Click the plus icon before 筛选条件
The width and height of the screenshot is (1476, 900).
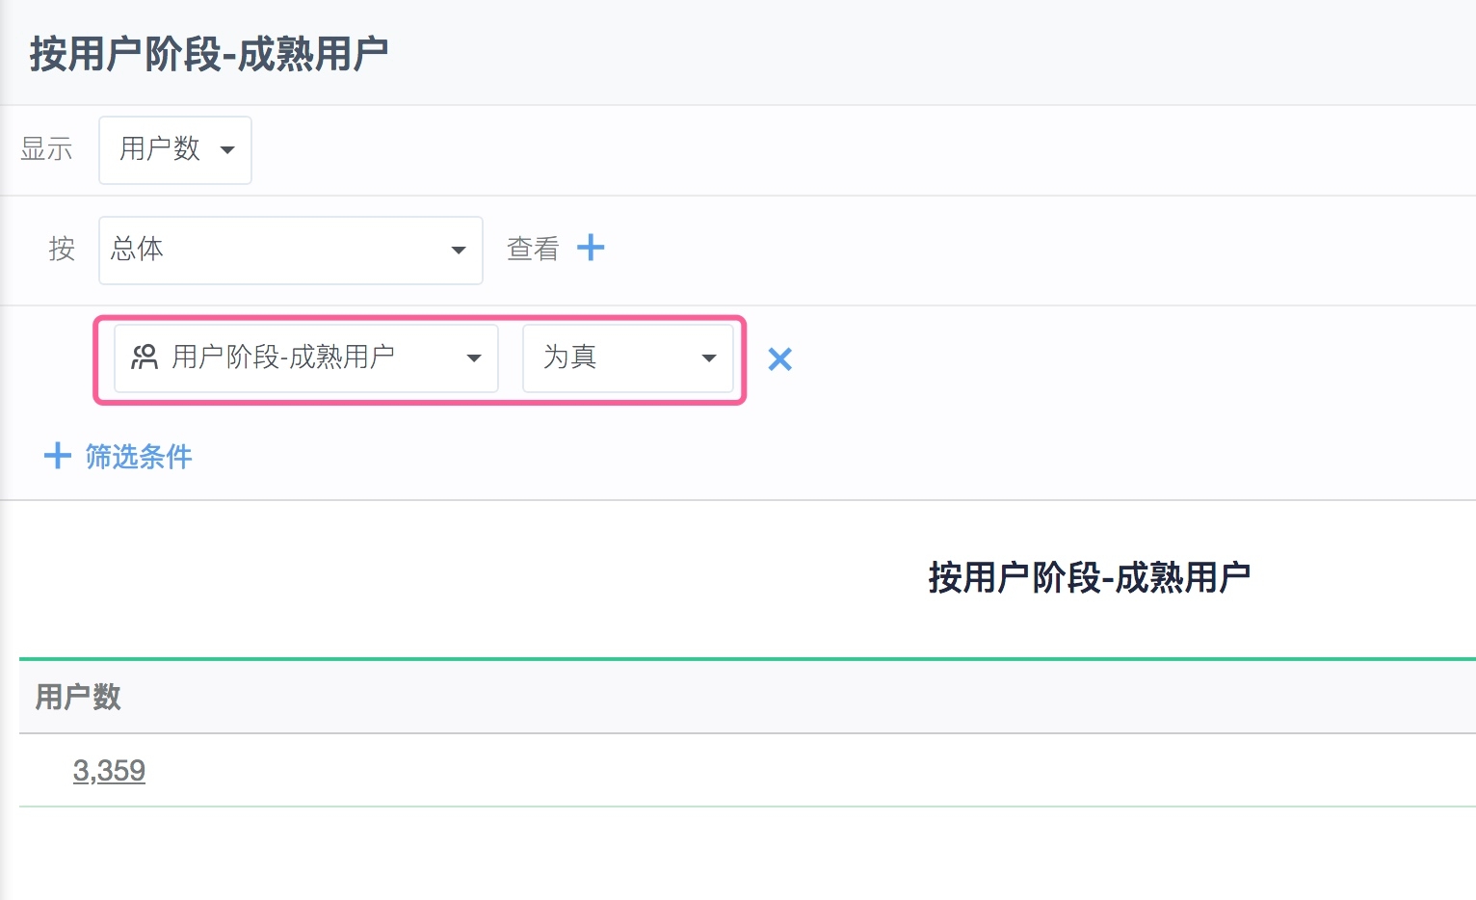coord(58,456)
